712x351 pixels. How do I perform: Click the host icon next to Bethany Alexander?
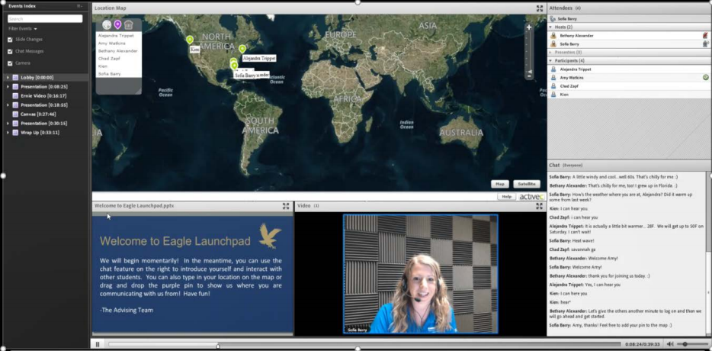tap(553, 35)
